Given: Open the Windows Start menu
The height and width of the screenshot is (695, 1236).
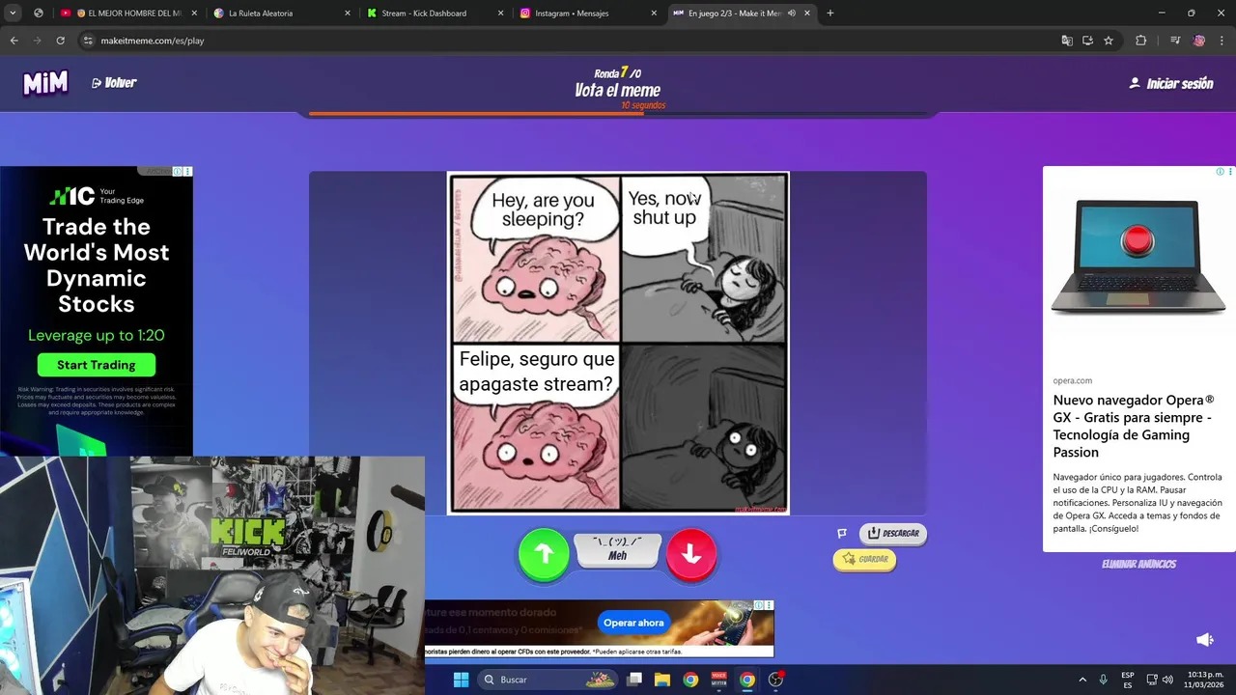Looking at the screenshot, I should coord(461,680).
